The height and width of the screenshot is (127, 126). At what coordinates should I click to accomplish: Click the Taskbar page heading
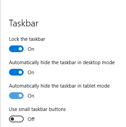24,23
